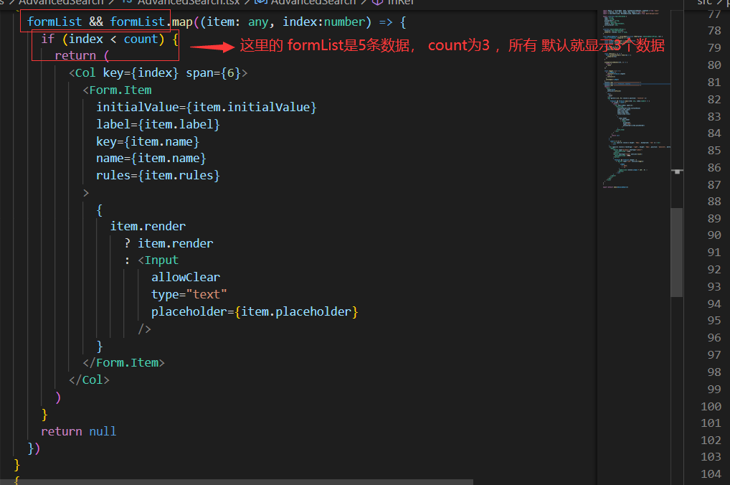Click line number 96 in right editor
The width and height of the screenshot is (730, 485).
714,338
